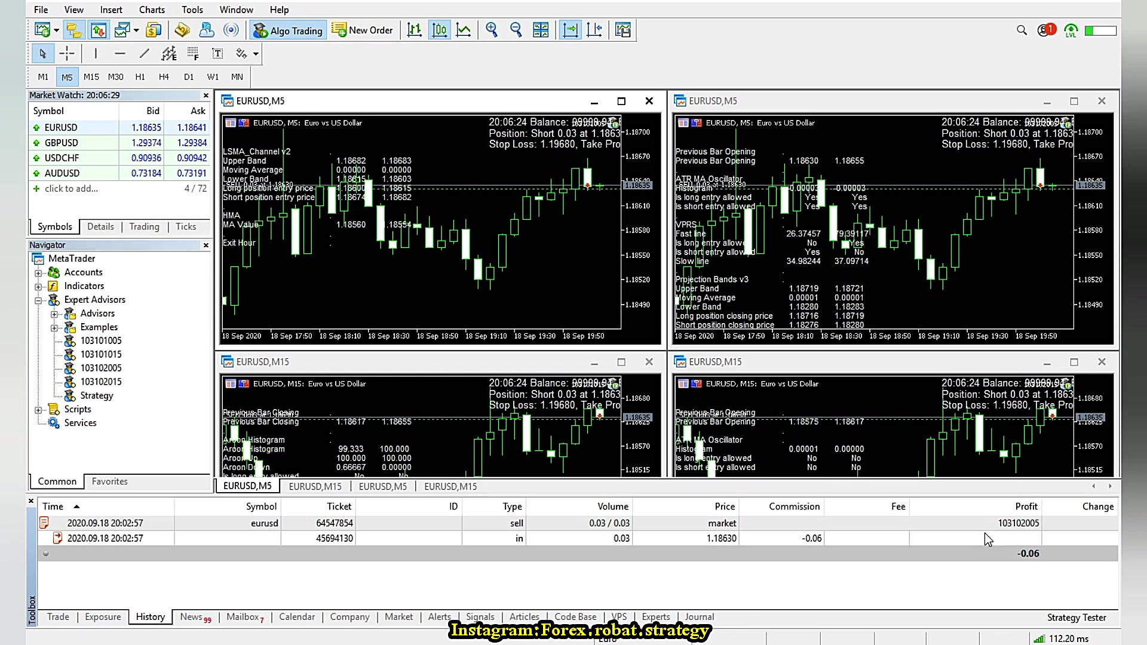The height and width of the screenshot is (645, 1147).
Task: Zoom out on the chart
Action: click(x=516, y=30)
